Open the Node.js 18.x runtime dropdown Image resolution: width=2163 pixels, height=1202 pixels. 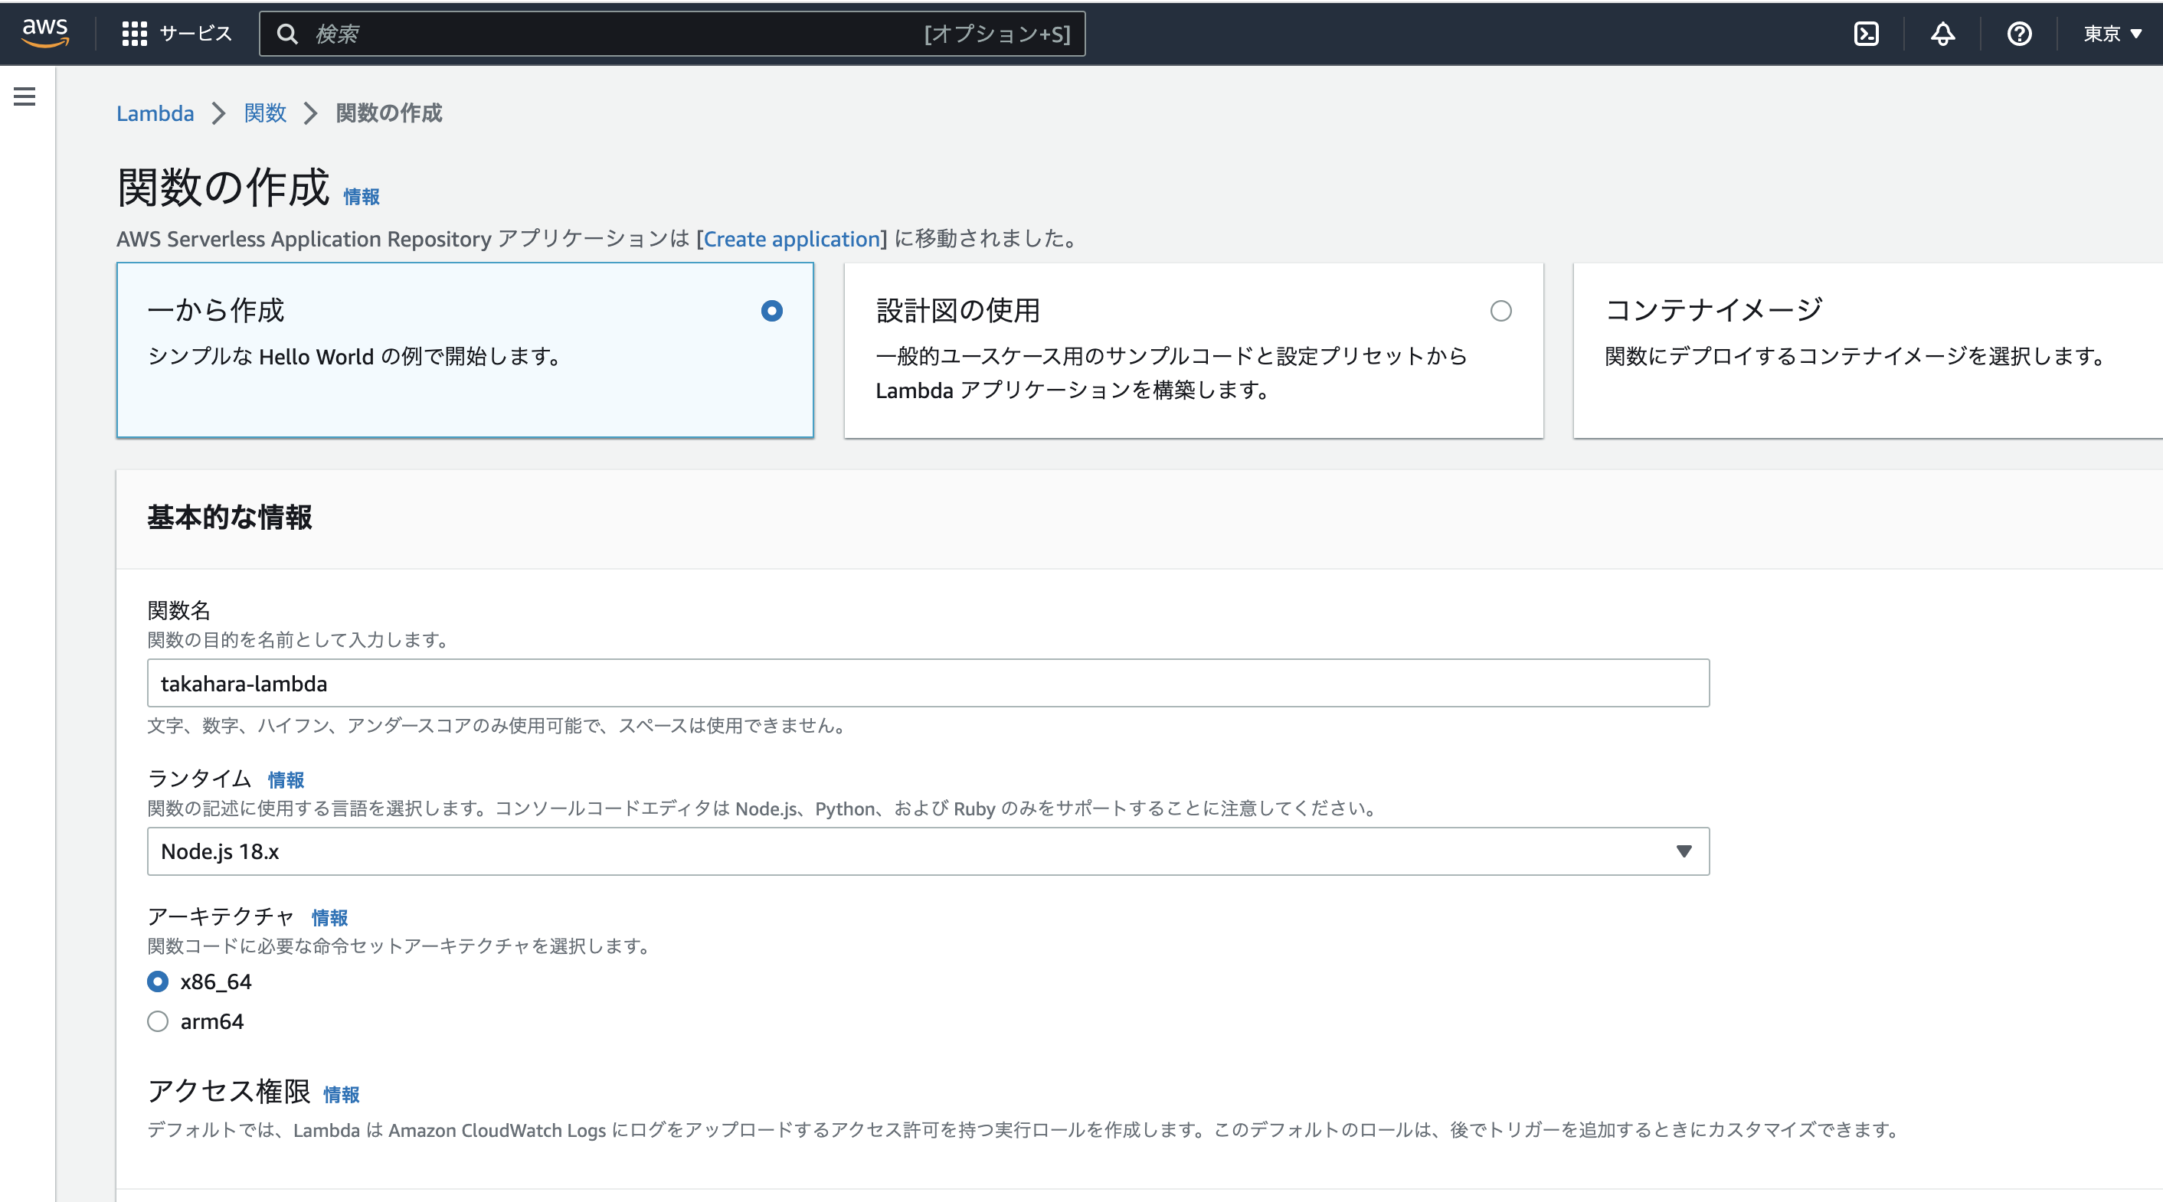[x=927, y=851]
